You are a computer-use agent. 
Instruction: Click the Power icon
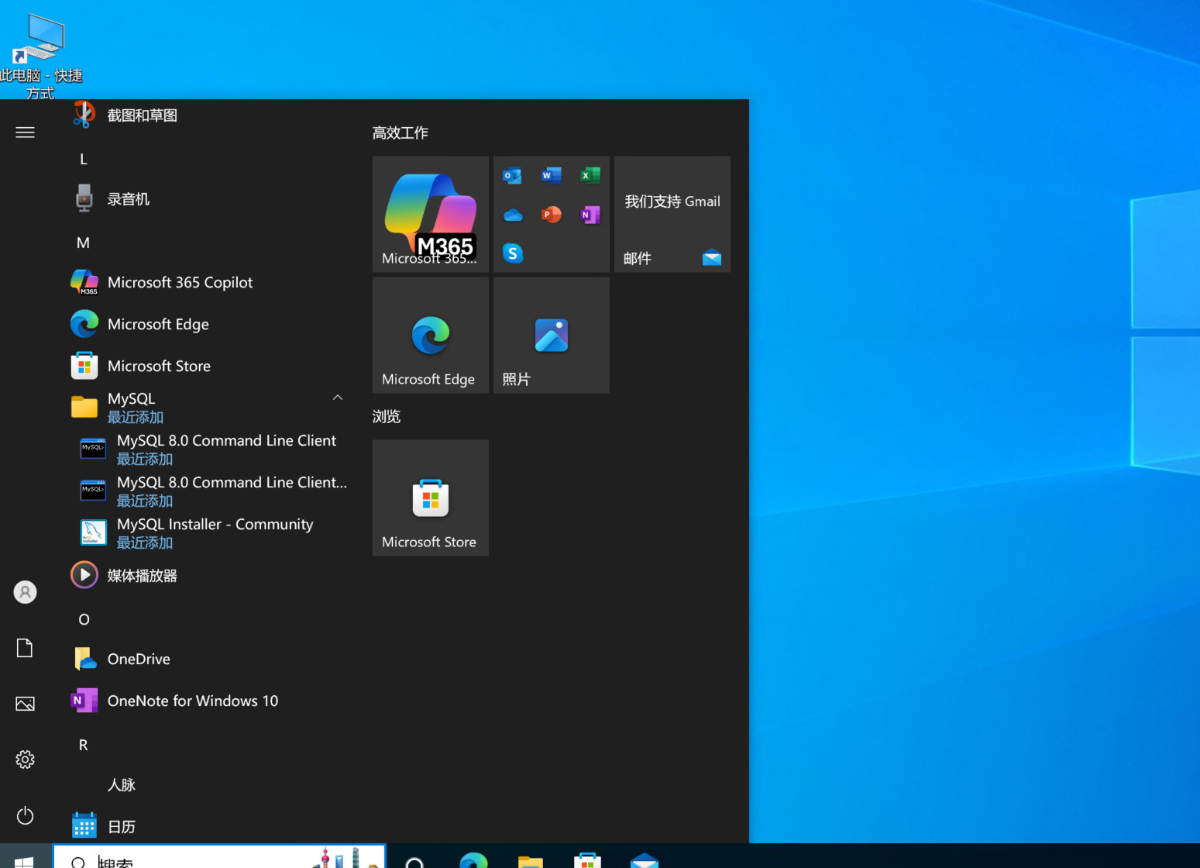click(25, 815)
